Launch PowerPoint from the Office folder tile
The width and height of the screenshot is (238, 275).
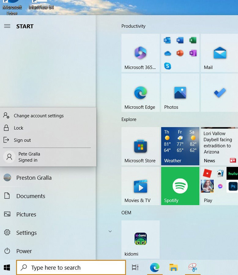pyautogui.click(x=180, y=53)
